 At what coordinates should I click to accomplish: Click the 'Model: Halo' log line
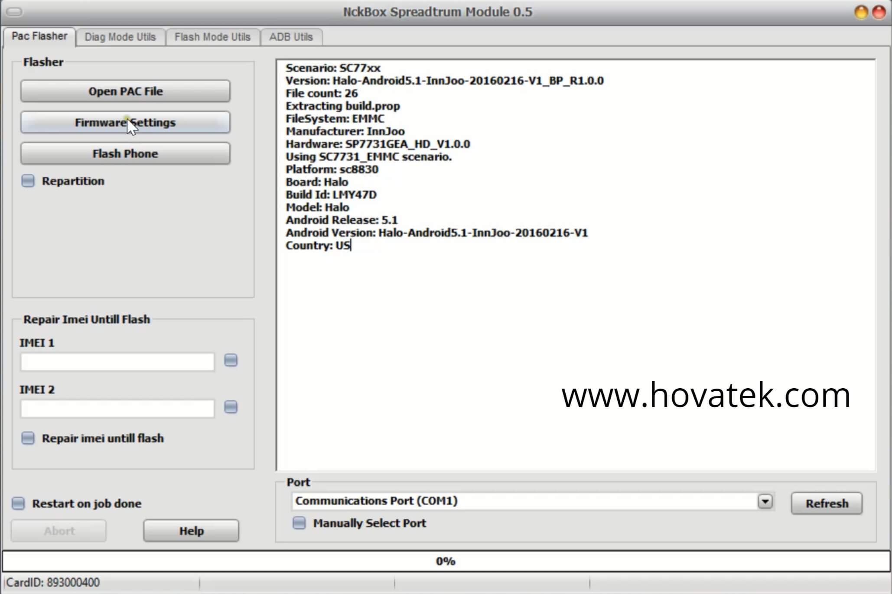point(317,208)
